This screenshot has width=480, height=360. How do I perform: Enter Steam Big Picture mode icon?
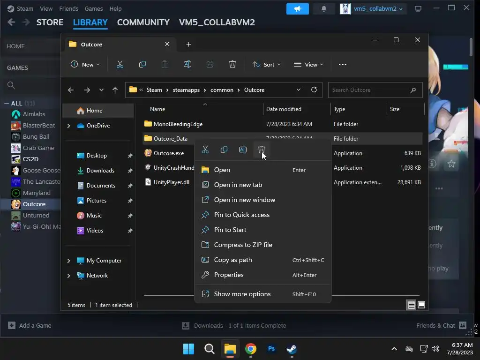pos(418,9)
